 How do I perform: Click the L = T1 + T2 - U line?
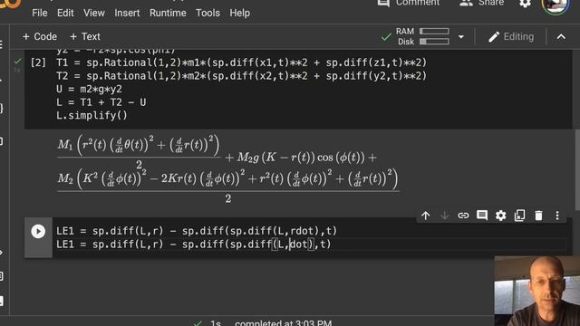point(101,102)
